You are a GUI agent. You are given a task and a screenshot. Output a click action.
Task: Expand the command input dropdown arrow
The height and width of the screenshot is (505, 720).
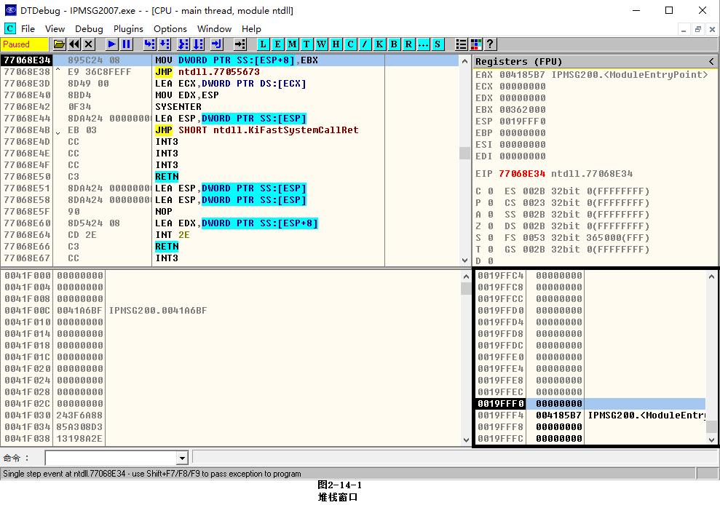pos(182,458)
